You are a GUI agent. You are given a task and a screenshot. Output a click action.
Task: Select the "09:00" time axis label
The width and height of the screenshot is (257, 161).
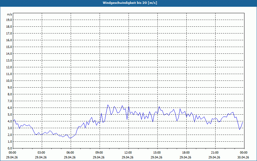pyautogui.click(x=100, y=153)
